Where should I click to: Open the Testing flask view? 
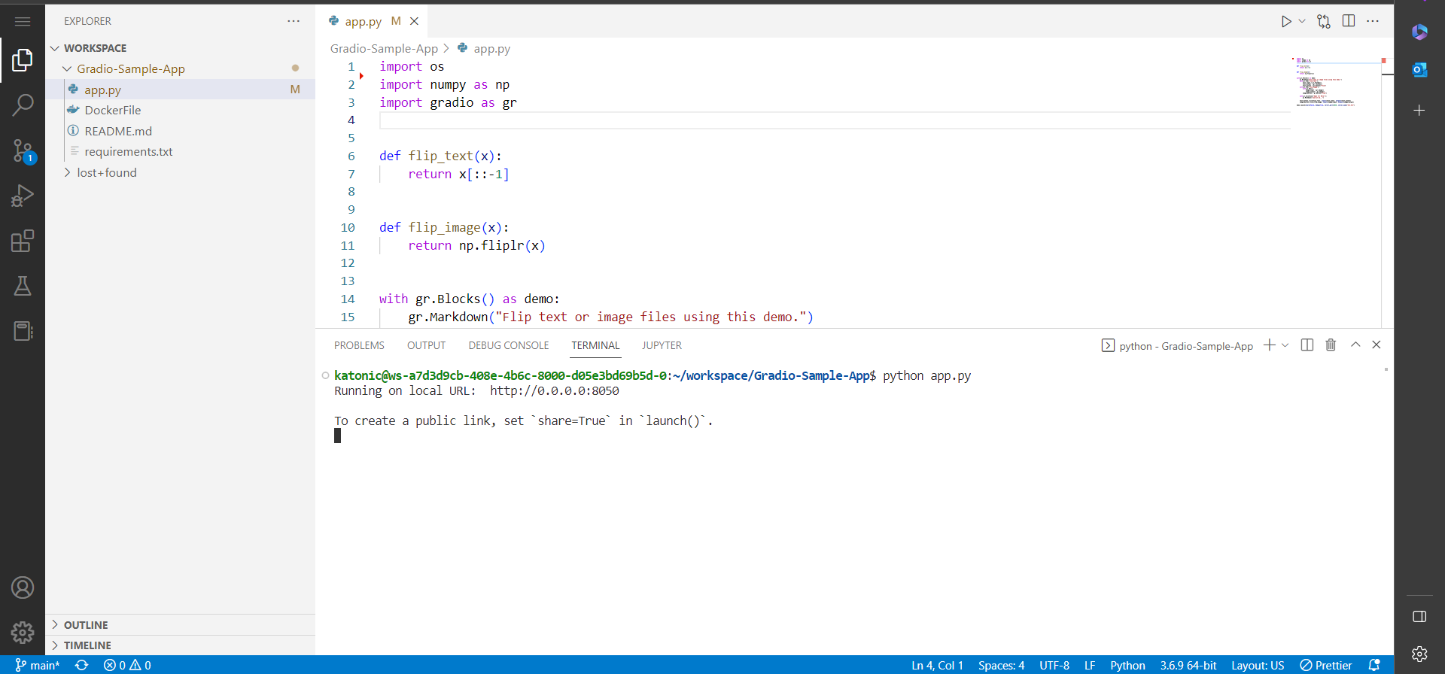coord(23,286)
